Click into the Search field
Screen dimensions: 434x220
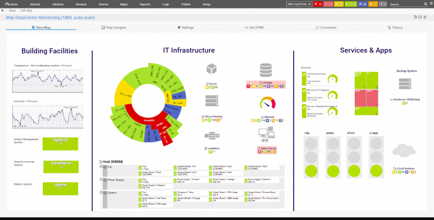coord(406,4)
